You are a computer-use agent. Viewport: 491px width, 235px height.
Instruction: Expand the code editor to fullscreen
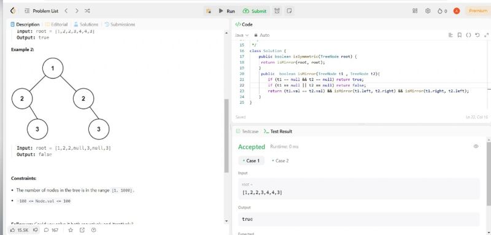point(486,35)
